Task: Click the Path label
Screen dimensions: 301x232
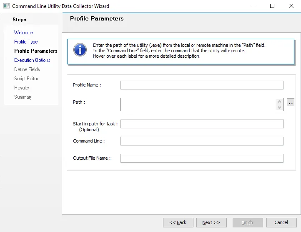Action: 79,102
